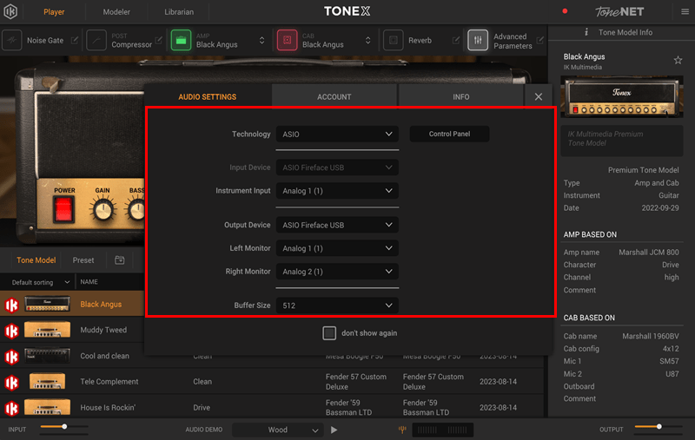This screenshot has width=695, height=440.
Task: Toggle the Noise Gate power icon
Action: tap(12, 40)
